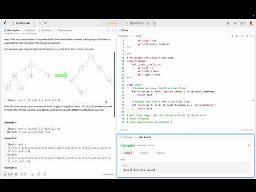Screen dimensions: 256x192
Task: Maximize the description panel
Action: [108, 30]
